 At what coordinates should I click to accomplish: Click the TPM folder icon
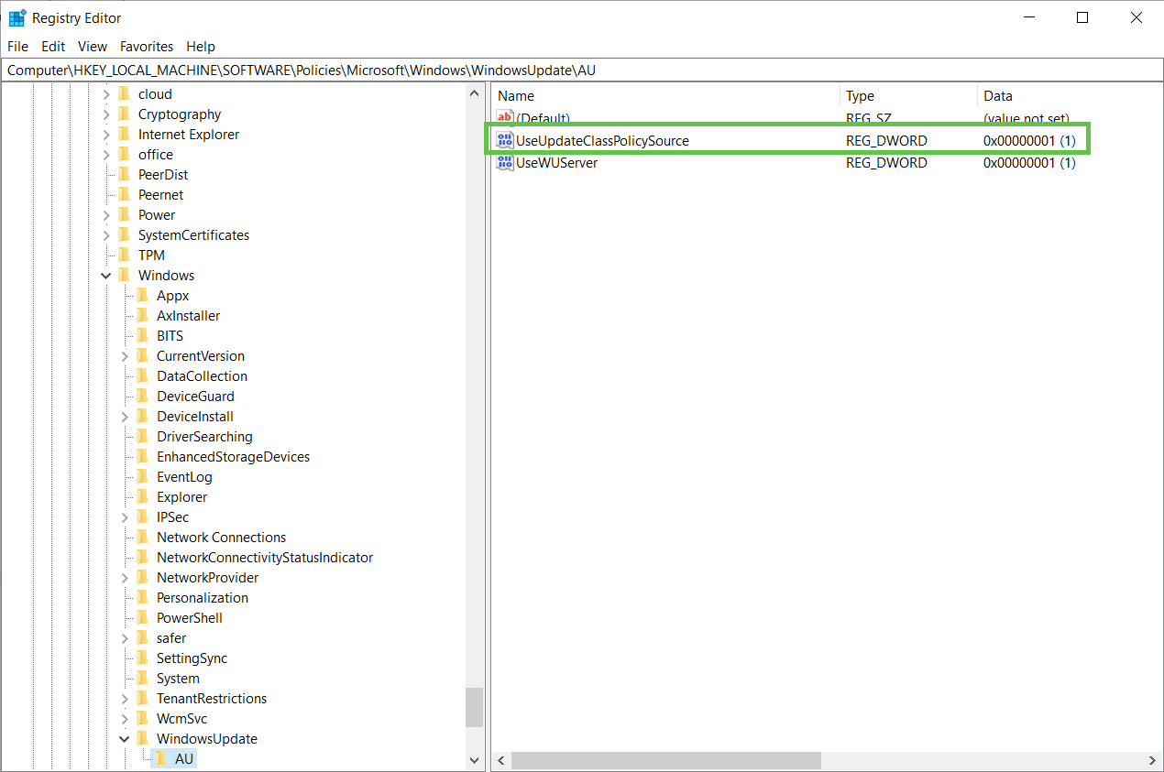[124, 255]
